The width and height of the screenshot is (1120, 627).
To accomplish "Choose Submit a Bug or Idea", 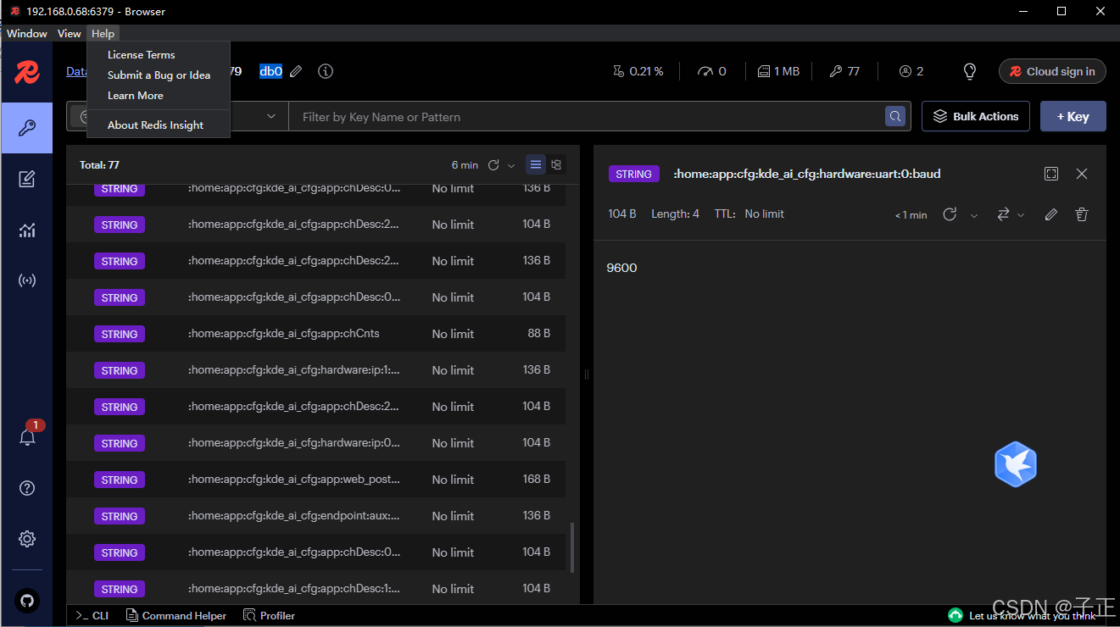I will 159,75.
